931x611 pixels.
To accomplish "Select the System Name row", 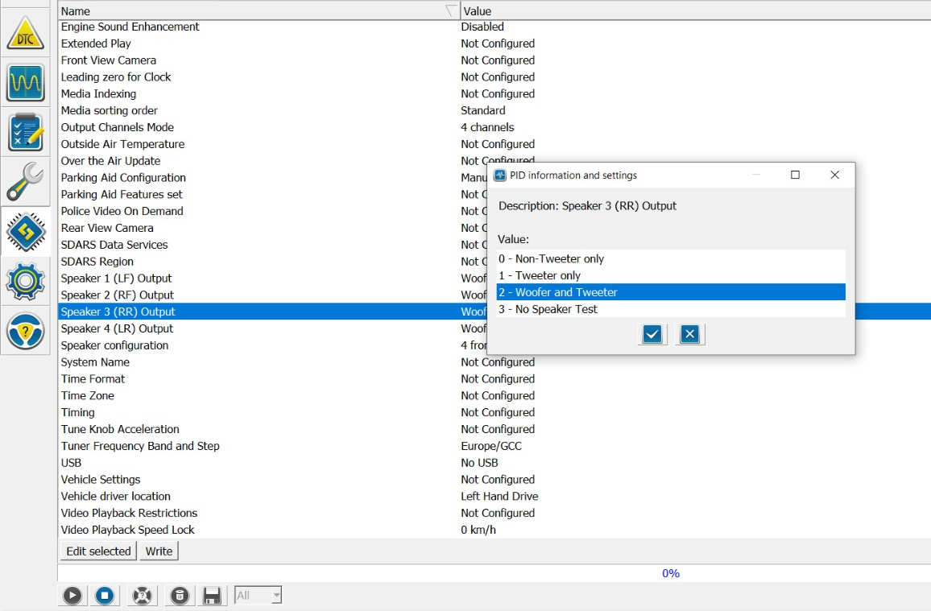I will 494,362.
